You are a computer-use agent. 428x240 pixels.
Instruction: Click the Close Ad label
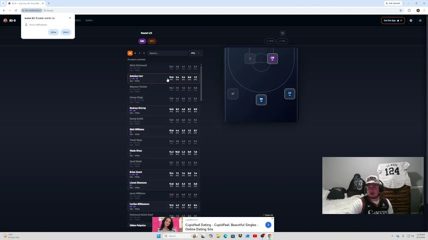click(268, 215)
